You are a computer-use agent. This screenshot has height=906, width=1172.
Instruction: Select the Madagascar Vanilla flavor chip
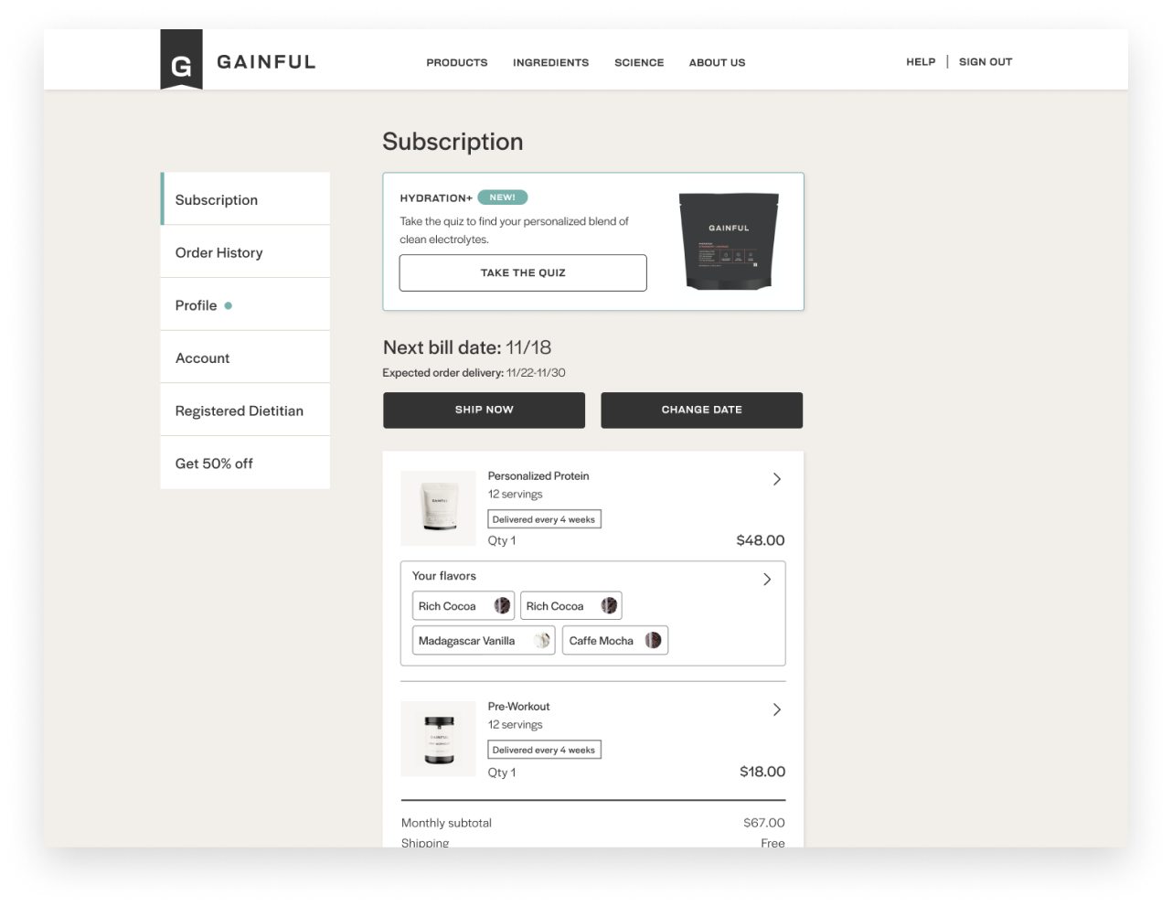pyautogui.click(x=484, y=641)
